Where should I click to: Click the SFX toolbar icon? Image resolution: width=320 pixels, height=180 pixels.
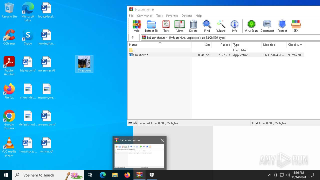tap(296, 26)
